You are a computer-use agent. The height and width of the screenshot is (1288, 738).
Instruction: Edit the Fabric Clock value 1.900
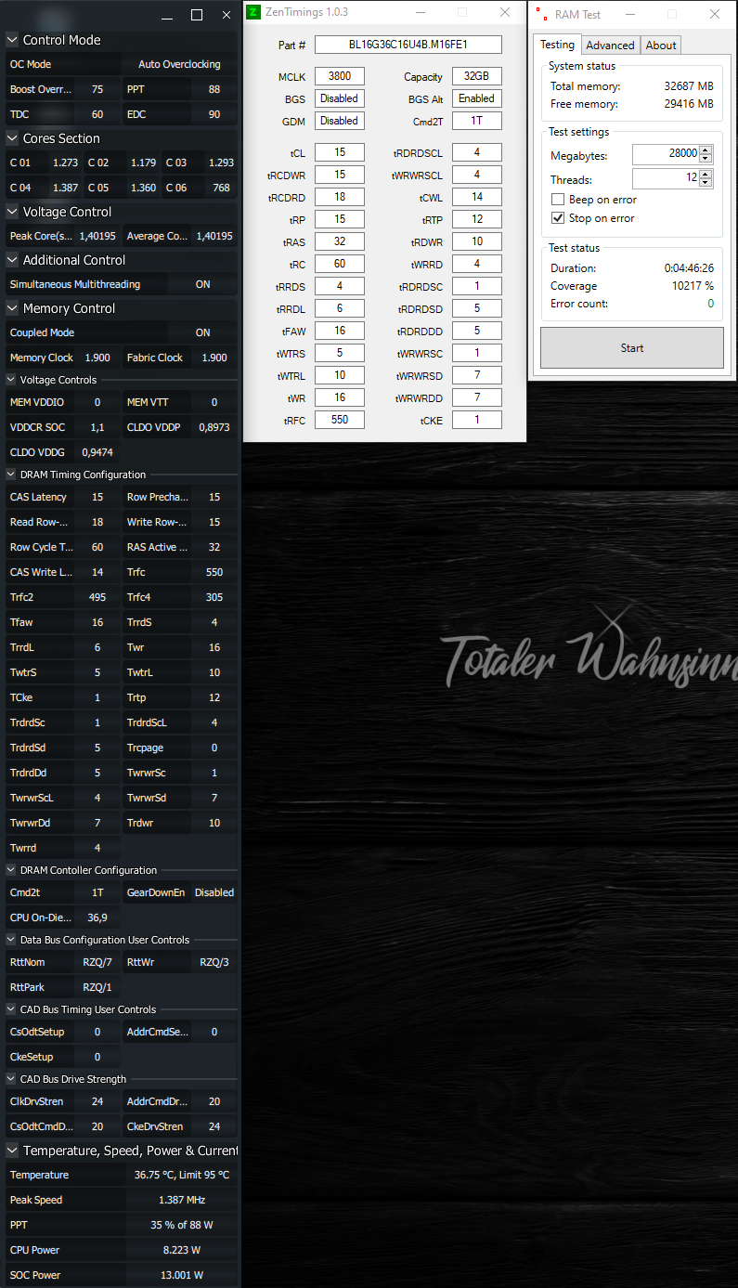pyautogui.click(x=214, y=358)
